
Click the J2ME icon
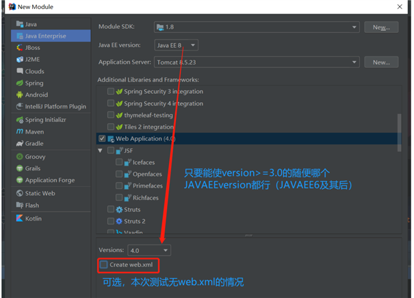(20, 59)
